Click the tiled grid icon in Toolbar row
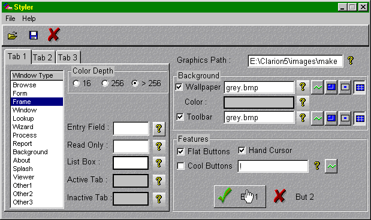 tap(360, 118)
